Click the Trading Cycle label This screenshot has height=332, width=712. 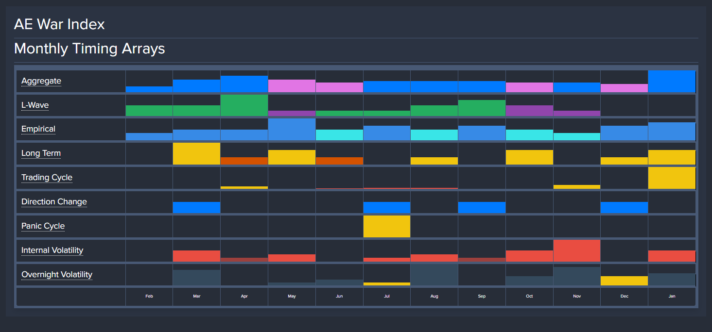point(47,178)
